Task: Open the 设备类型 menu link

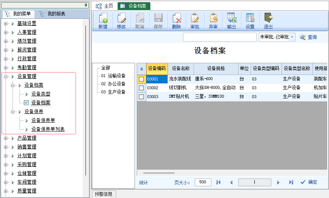Action: coord(41,94)
